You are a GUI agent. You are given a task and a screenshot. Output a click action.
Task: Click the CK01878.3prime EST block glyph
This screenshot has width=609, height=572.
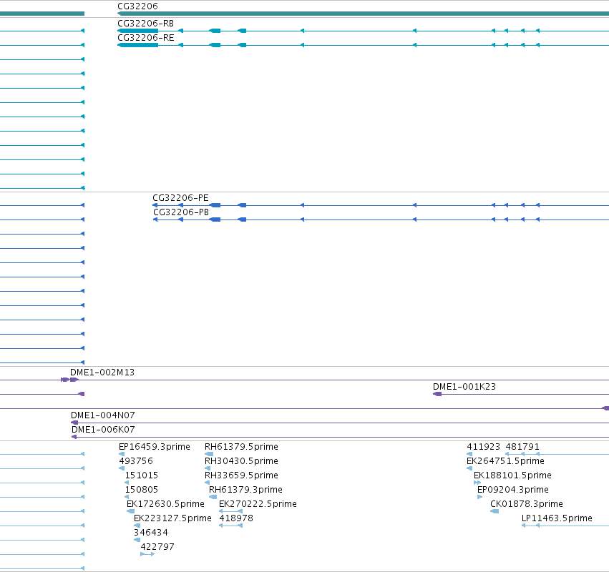tap(494, 511)
